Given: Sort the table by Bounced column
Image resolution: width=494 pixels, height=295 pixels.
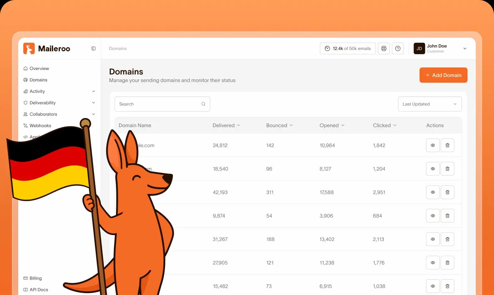Looking at the screenshot, I should tap(279, 125).
